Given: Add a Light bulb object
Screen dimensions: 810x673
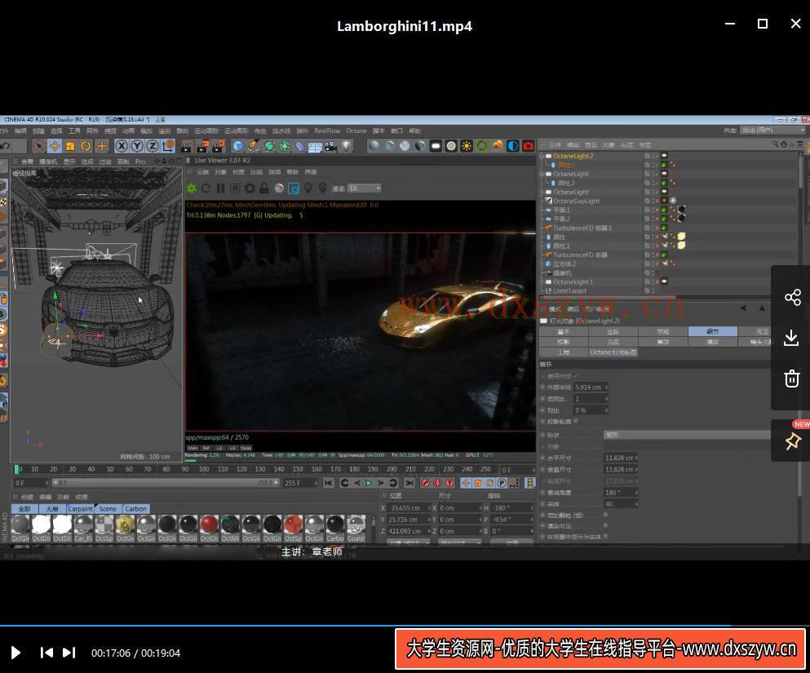Looking at the screenshot, I should (347, 146).
